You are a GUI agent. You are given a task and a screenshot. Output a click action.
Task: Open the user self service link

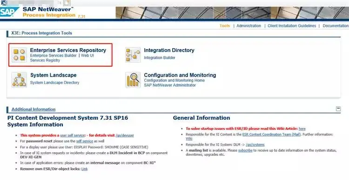click(x=72, y=135)
